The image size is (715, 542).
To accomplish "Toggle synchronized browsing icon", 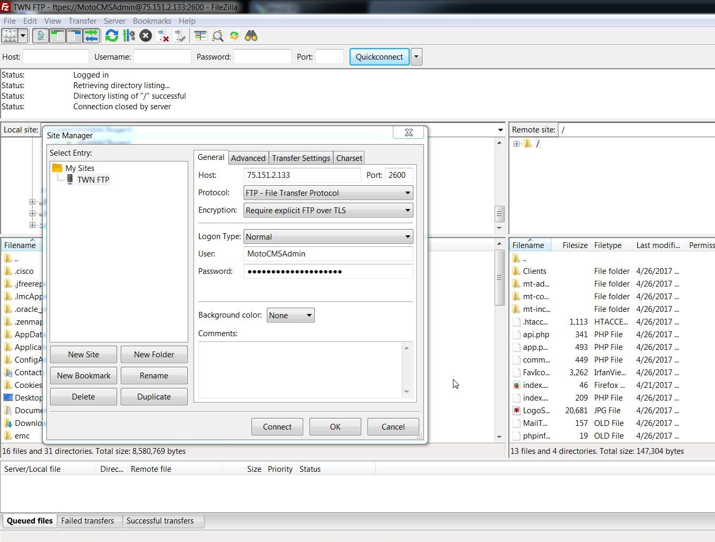I will (234, 36).
